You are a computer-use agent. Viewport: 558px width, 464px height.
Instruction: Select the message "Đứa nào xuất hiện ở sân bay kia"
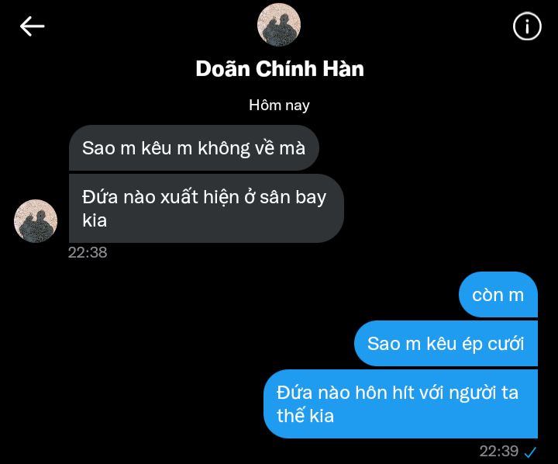206,209
